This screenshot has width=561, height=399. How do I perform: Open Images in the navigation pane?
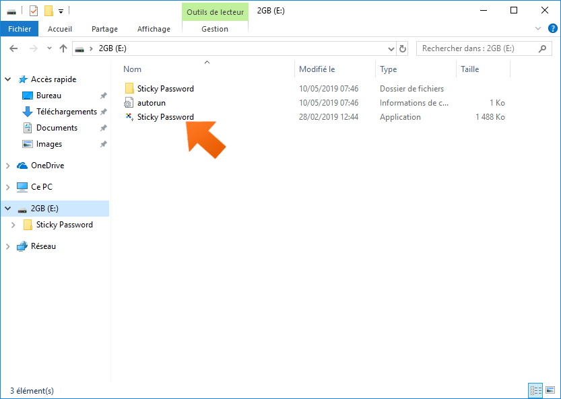click(49, 144)
